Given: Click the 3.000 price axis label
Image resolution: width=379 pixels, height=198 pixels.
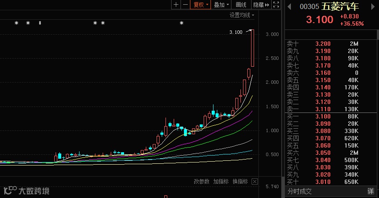Looking at the screenshot, I should click(x=272, y=34).
